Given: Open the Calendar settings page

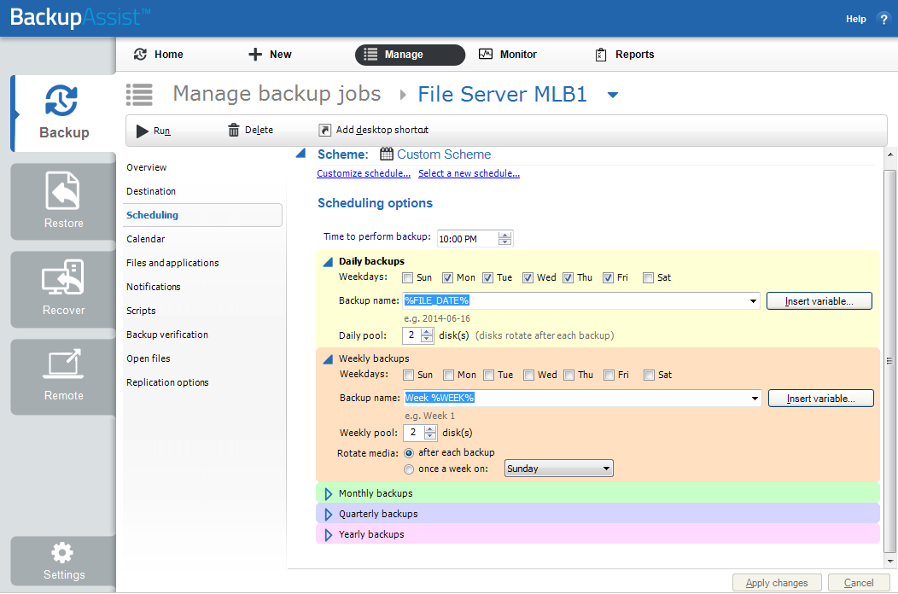Looking at the screenshot, I should tap(145, 239).
